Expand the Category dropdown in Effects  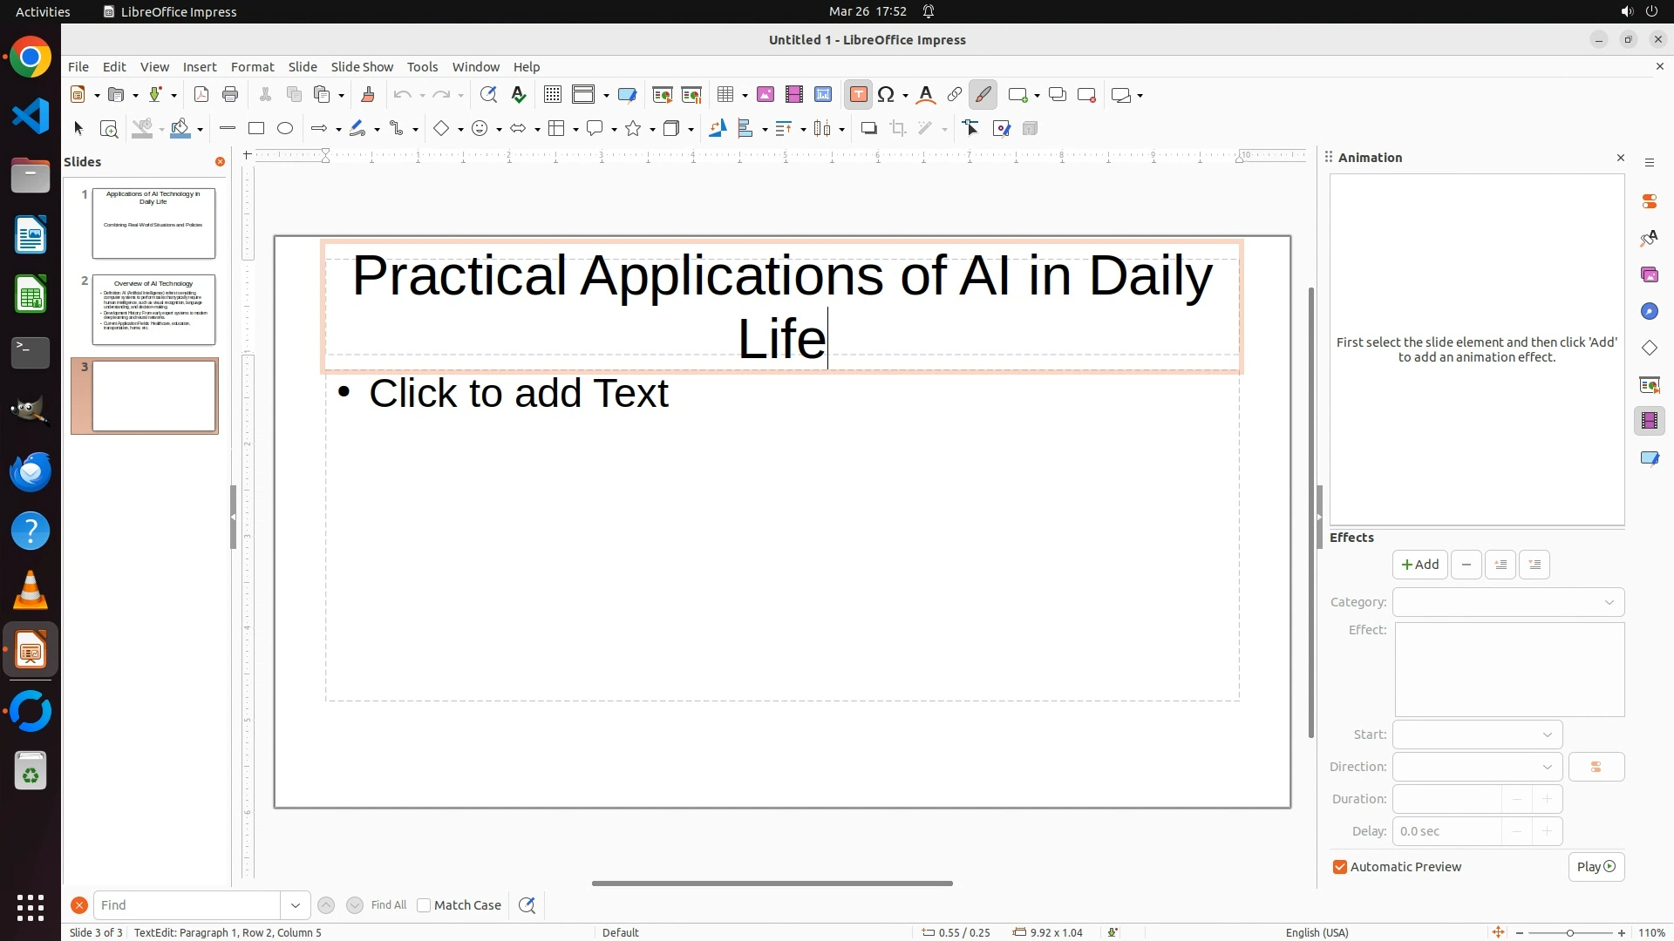coord(1507,602)
